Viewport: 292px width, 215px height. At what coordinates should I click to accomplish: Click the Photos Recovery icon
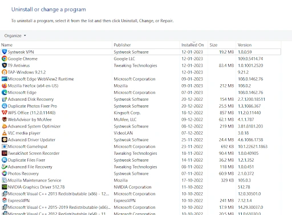(x=5, y=173)
